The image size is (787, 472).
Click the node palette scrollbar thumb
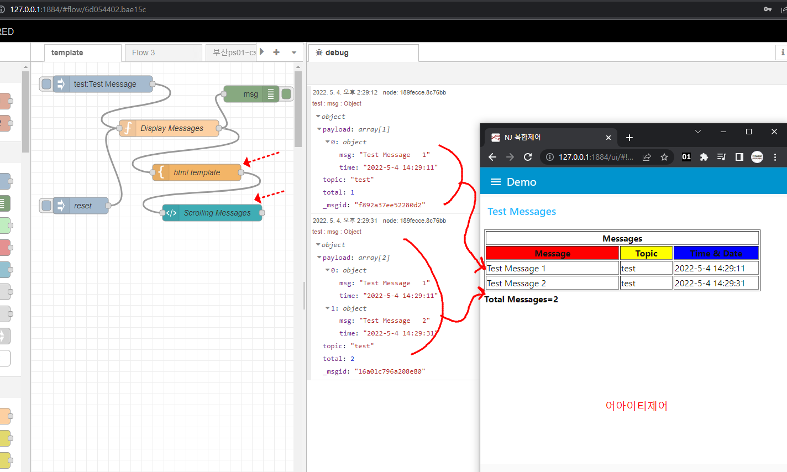25,112
